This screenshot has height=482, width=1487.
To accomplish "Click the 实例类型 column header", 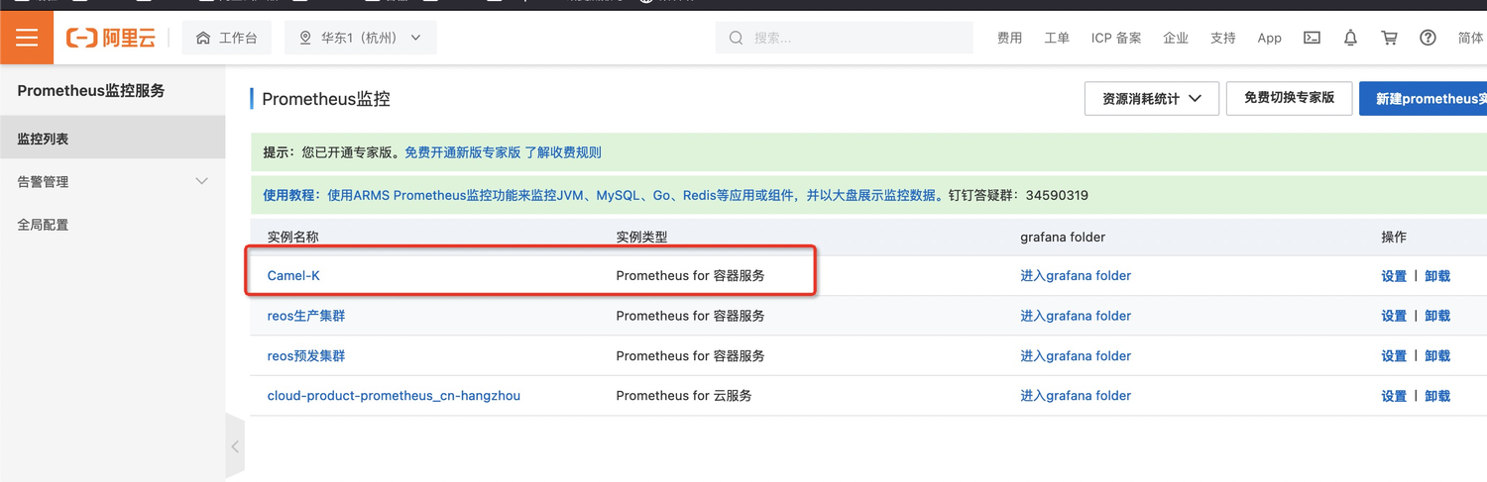I will coord(642,237).
